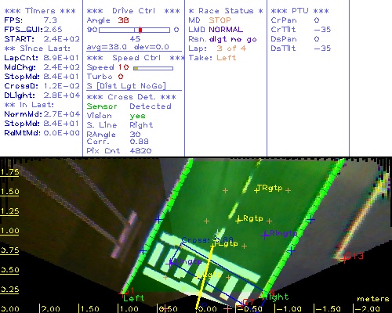Click the green Left boundary label
Viewport: 392px width, 313px height.
coord(133,298)
